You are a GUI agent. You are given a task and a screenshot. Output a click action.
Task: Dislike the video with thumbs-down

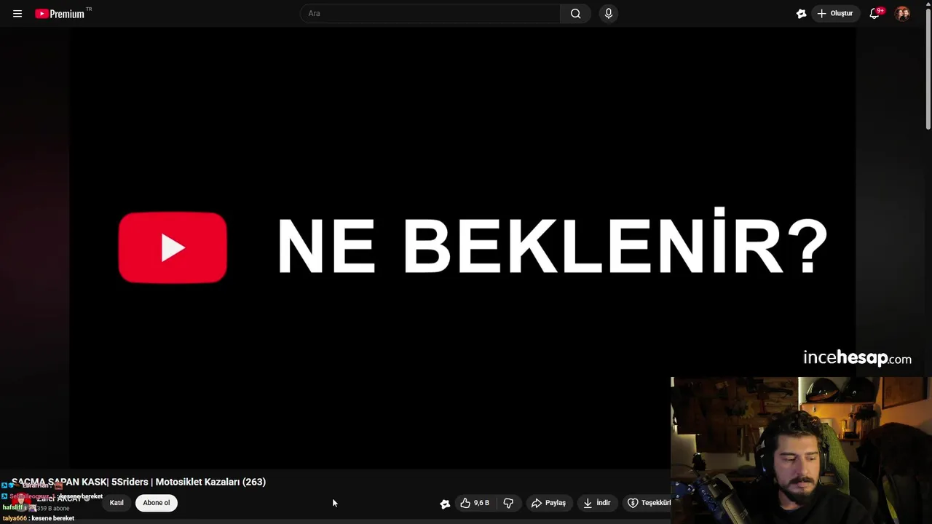click(508, 503)
